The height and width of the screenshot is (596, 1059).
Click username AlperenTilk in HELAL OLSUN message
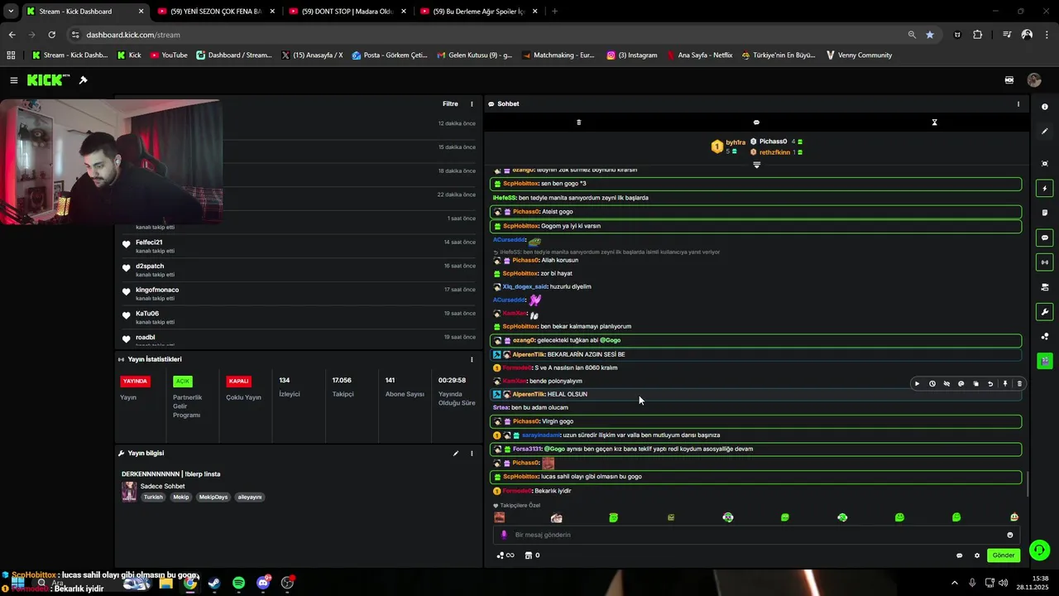click(x=528, y=395)
